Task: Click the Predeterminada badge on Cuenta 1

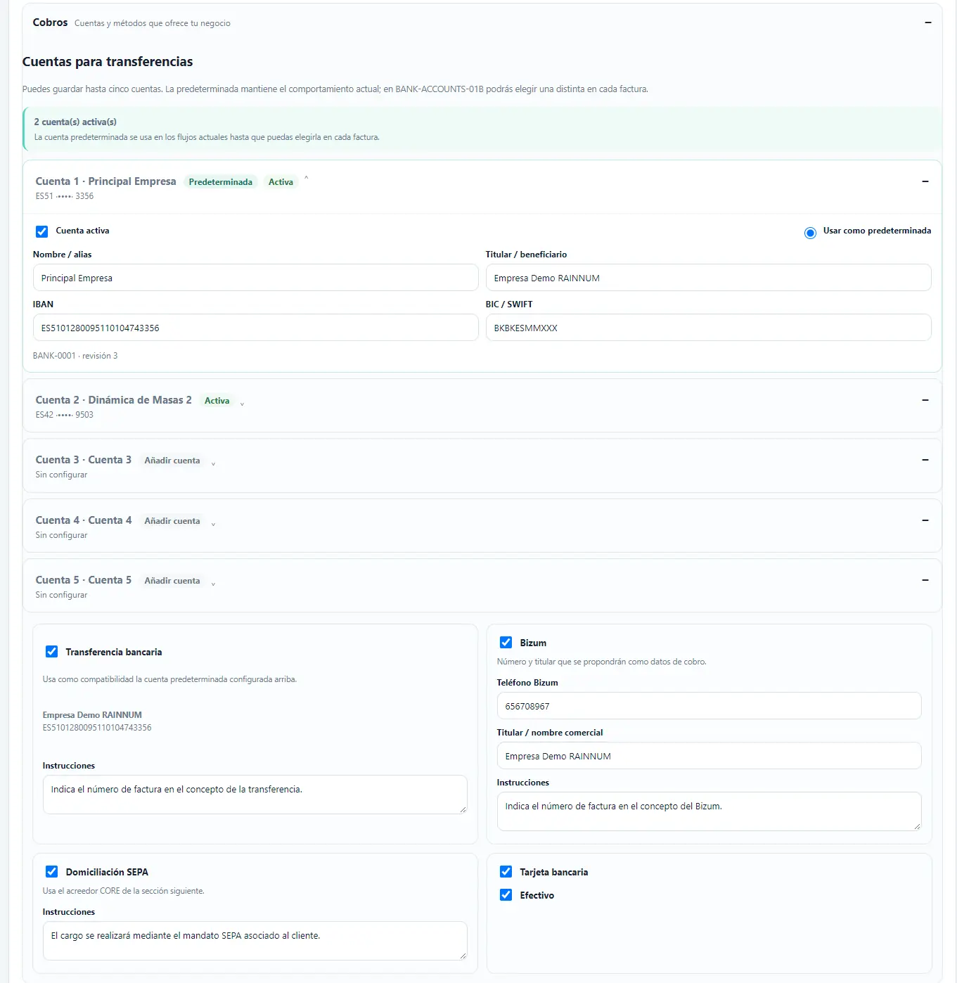Action: (x=221, y=182)
